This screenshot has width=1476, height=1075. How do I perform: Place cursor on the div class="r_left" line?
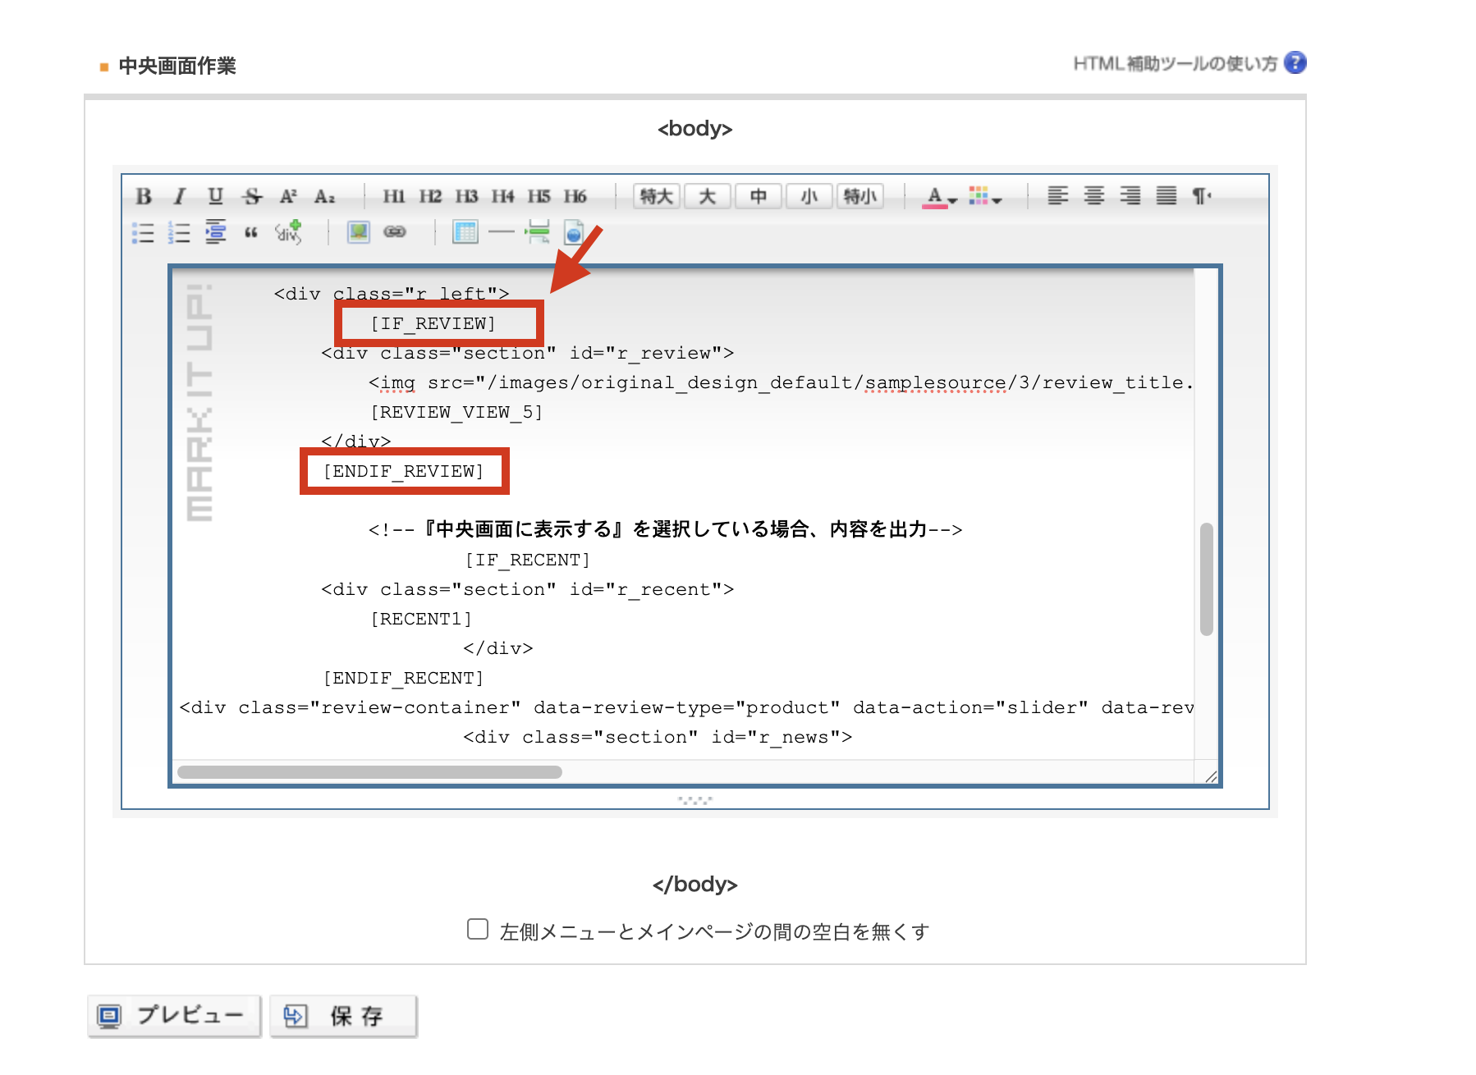click(x=392, y=293)
